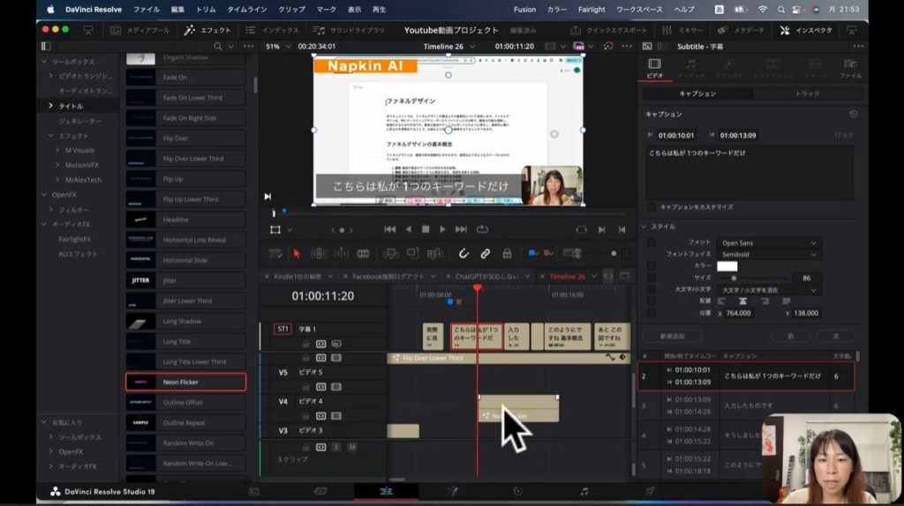Click the white subtitle color swatch
Viewport: 904px width, 506px height.
(x=727, y=266)
